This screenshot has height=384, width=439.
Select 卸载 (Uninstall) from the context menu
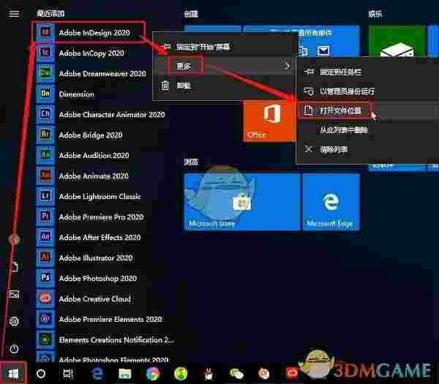[x=225, y=86]
